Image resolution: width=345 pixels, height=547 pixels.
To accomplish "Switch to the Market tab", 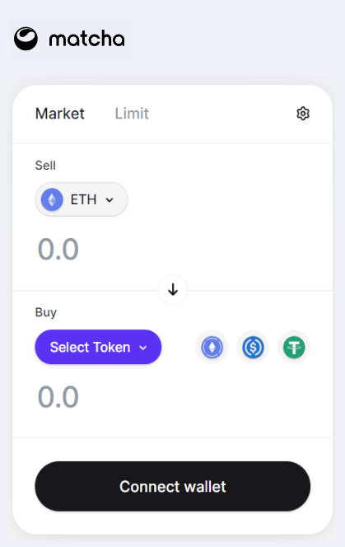I will pyautogui.click(x=59, y=114).
